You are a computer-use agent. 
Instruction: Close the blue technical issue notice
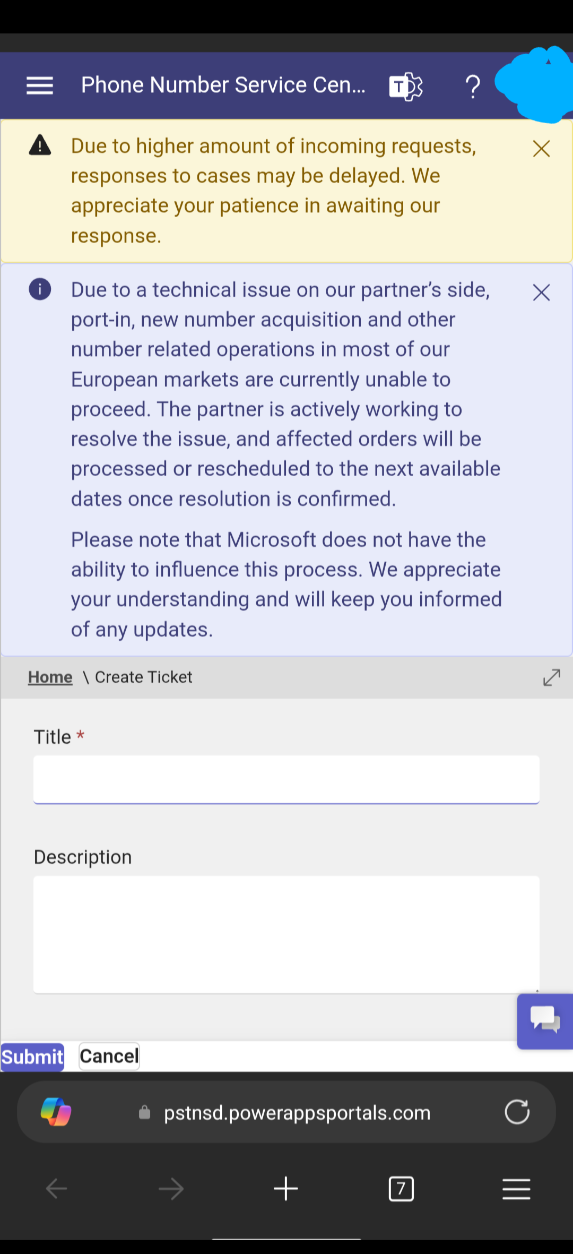pos(541,293)
